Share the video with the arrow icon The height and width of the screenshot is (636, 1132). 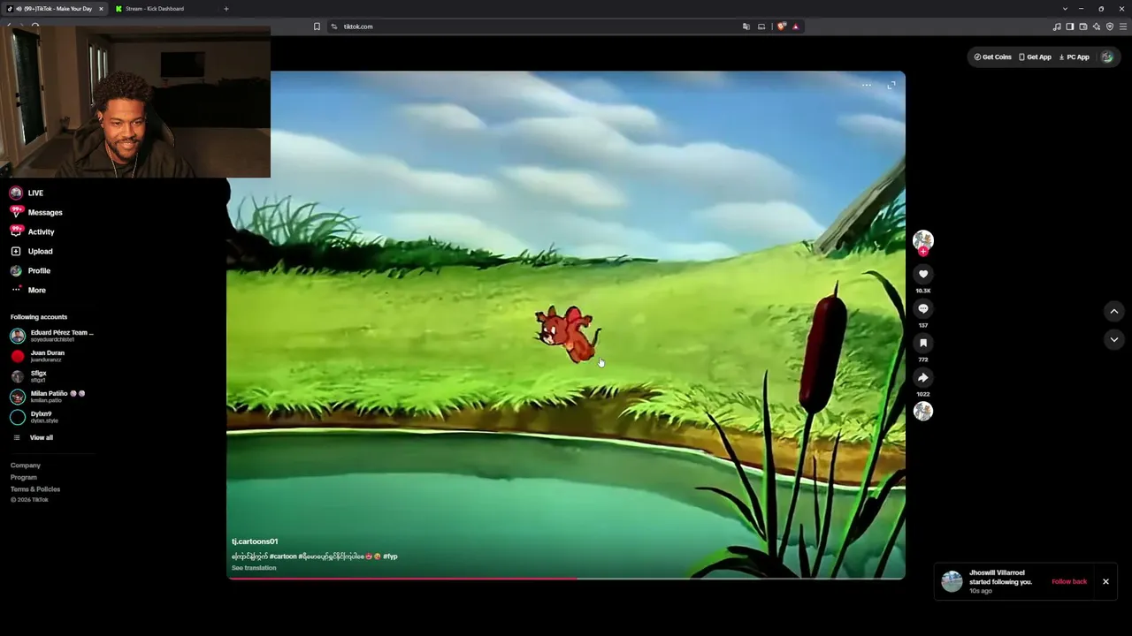(x=922, y=377)
